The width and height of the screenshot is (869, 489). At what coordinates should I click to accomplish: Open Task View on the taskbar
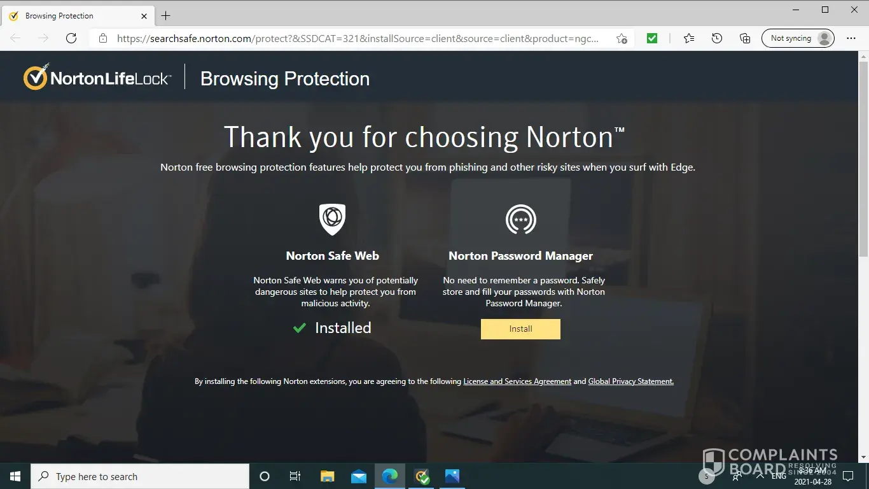(295, 476)
